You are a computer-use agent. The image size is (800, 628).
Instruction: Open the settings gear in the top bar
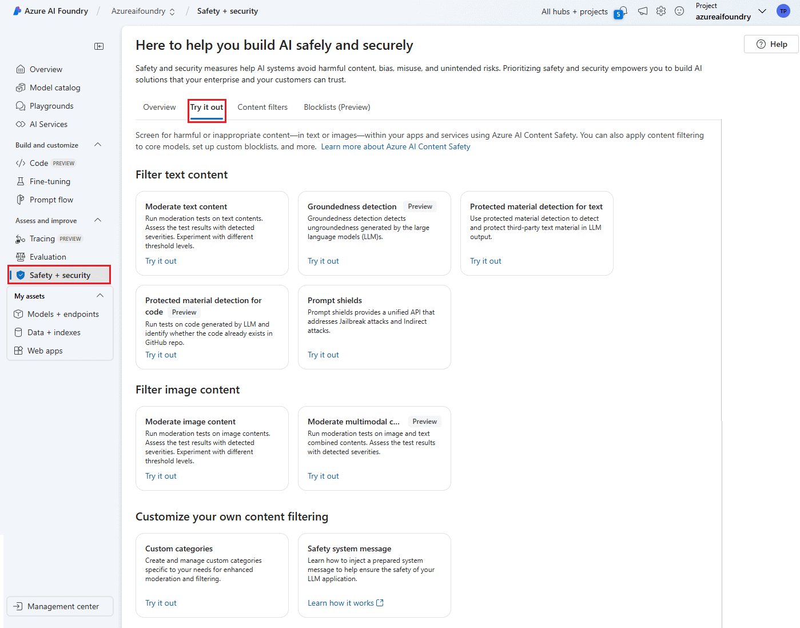click(x=661, y=11)
